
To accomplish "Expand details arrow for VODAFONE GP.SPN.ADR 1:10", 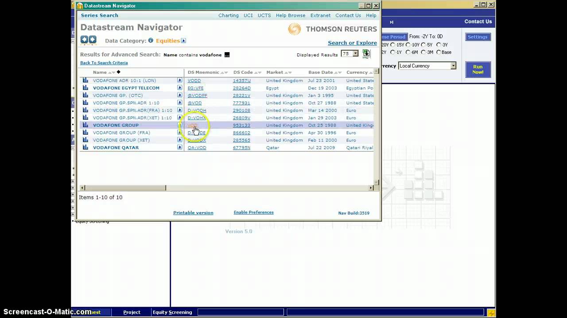I will pyautogui.click(x=179, y=103).
